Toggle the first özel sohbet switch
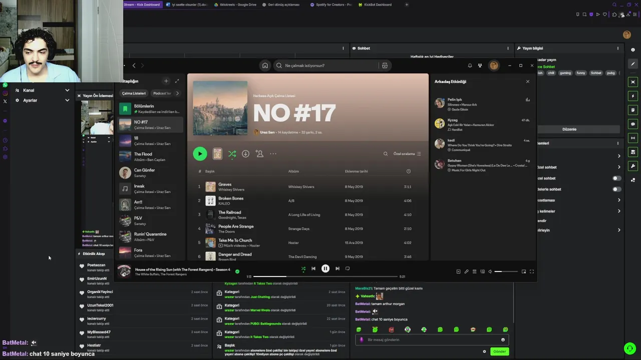The image size is (641, 360). pyautogui.click(x=617, y=178)
